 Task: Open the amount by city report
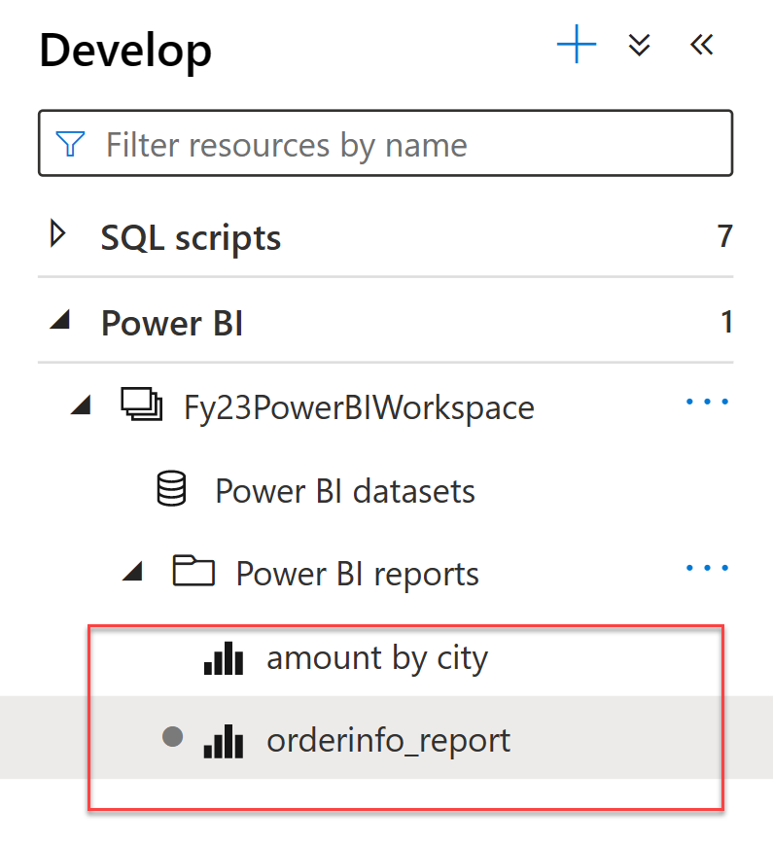[377, 657]
